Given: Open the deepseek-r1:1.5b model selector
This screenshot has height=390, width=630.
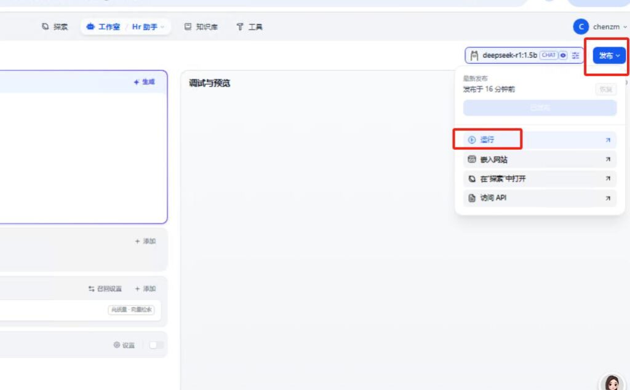Looking at the screenshot, I should click(509, 55).
